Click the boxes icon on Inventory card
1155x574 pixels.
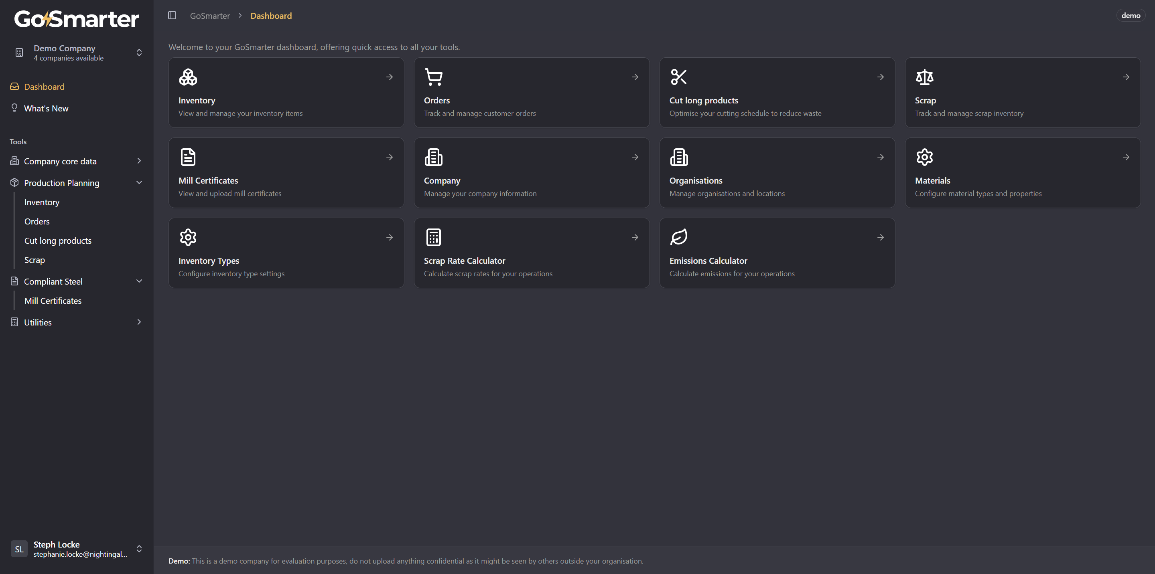[x=188, y=77]
